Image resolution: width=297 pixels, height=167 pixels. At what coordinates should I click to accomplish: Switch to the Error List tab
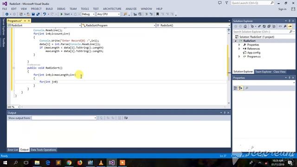13,150
